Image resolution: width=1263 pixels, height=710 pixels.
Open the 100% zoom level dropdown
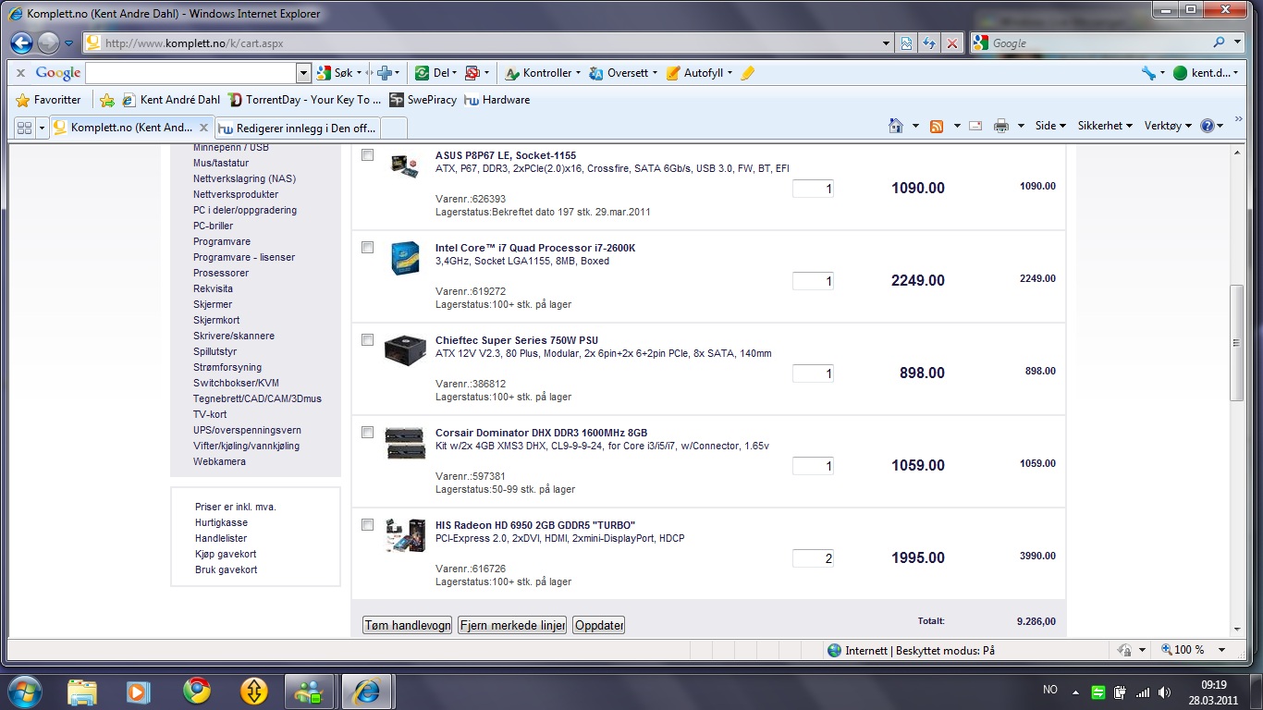(x=1222, y=650)
